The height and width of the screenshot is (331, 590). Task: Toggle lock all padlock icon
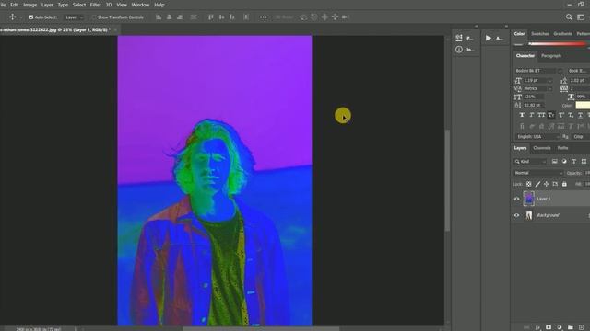pos(564,184)
